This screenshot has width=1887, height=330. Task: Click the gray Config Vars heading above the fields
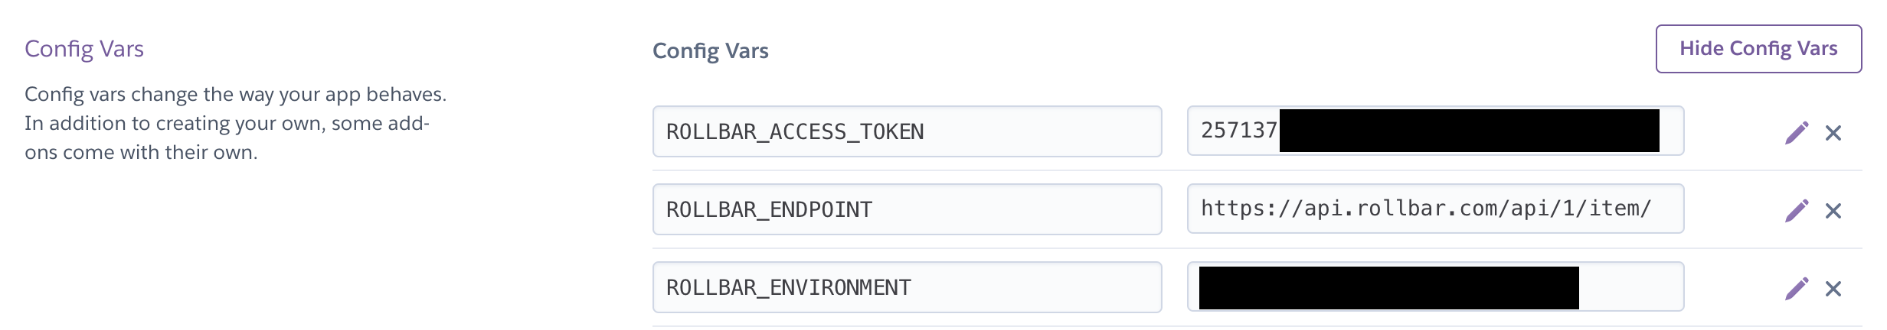coord(710,51)
